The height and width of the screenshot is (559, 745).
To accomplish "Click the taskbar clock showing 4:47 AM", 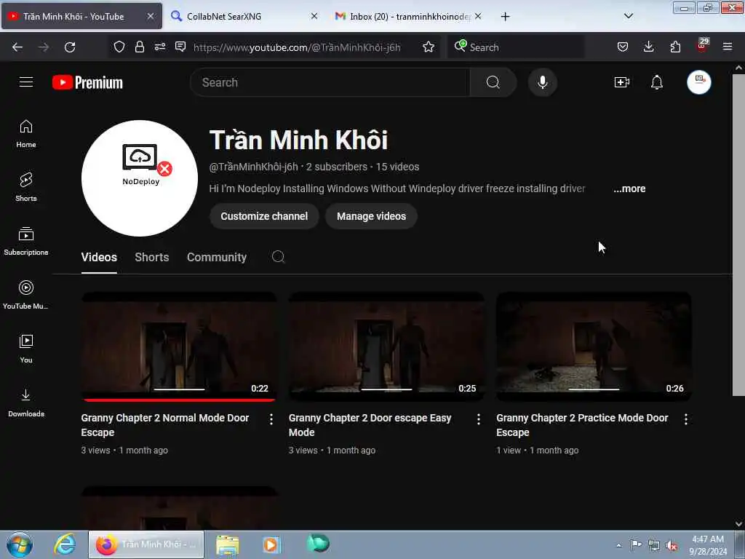I will [707, 545].
